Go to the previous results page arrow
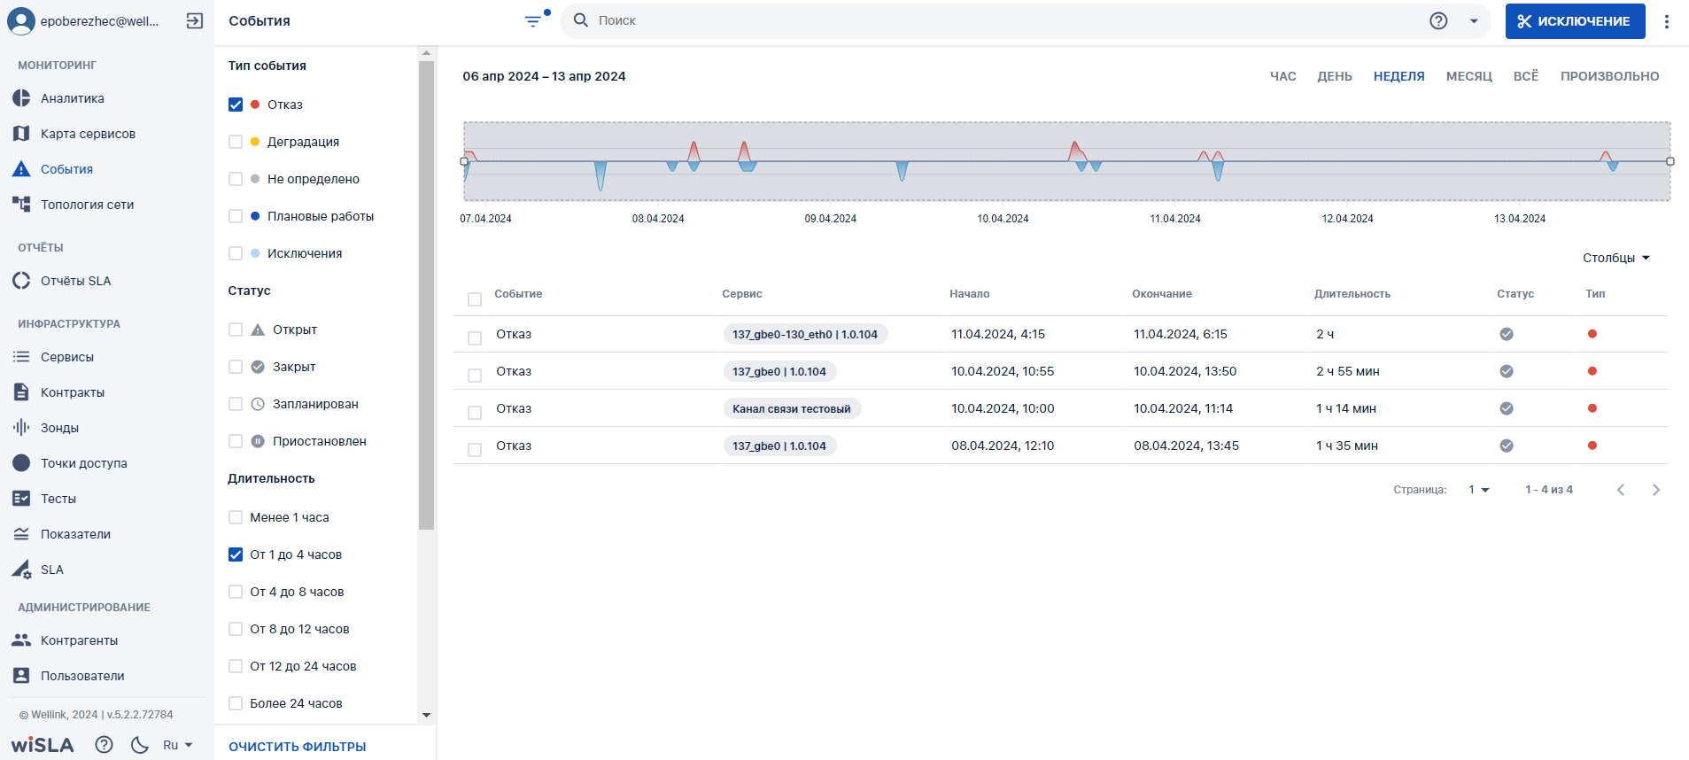 click(x=1620, y=490)
